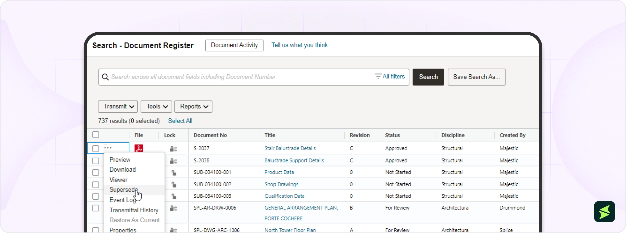Select the checkbox for SUB-034100-002
This screenshot has height=233, width=626.
(x=96, y=184)
